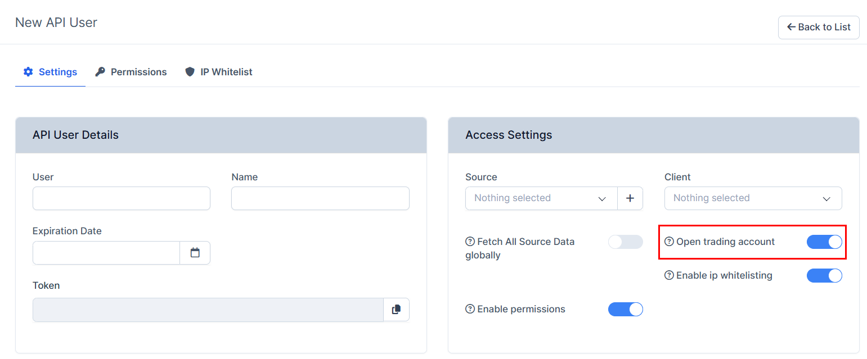Select the Settings tab
The image size is (867, 359).
(x=50, y=72)
